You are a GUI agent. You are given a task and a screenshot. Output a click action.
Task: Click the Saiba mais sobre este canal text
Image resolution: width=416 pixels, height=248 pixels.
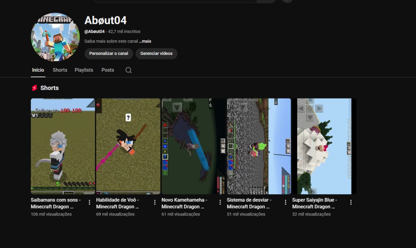(x=111, y=42)
